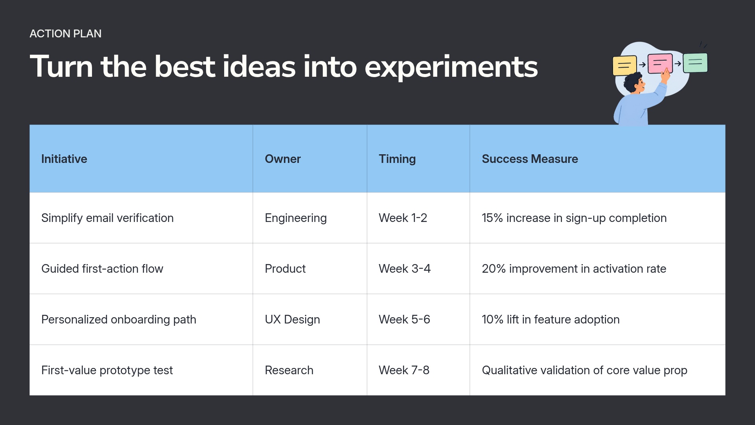This screenshot has height=425, width=755.
Task: Select the Week 3-4 timing cell
Action: 418,269
